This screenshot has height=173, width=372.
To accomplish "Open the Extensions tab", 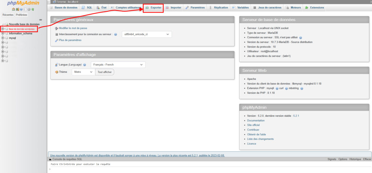I will tap(314, 8).
